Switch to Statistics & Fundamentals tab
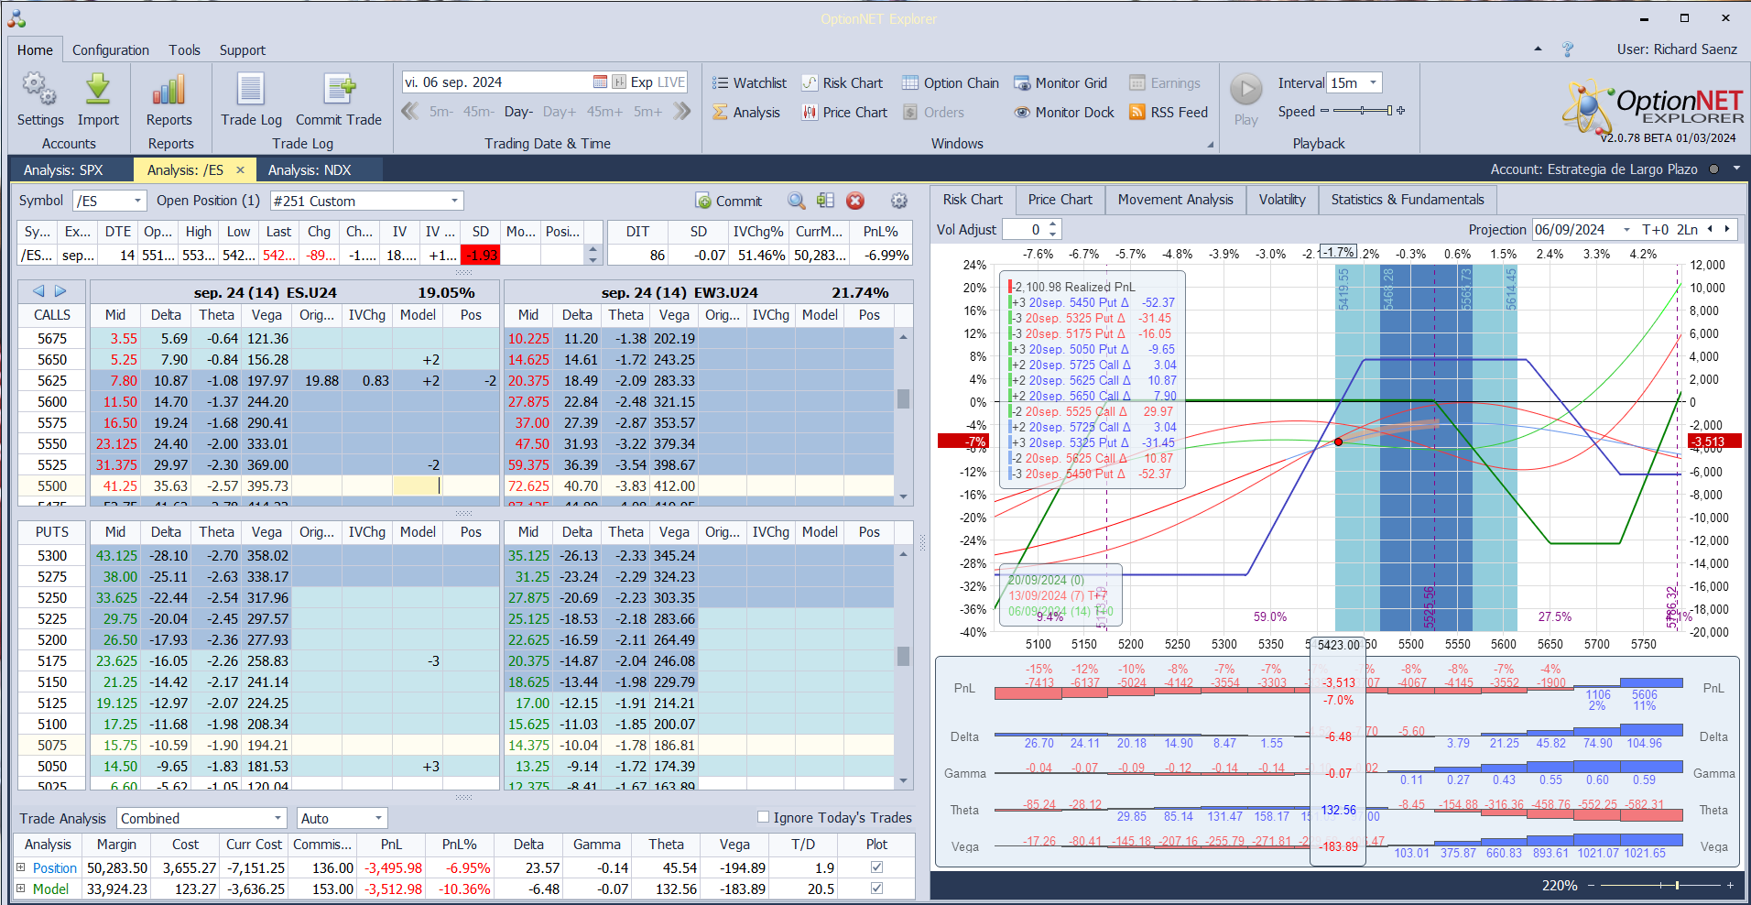Screen dimensions: 1751x905 pos(1408,200)
